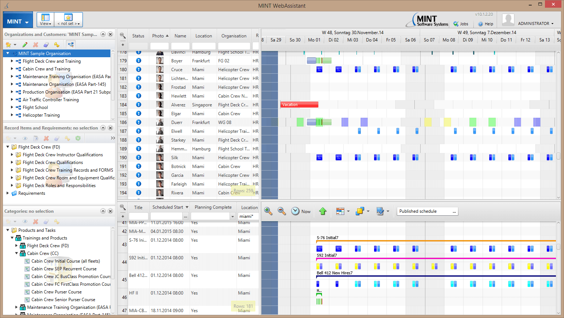The height and width of the screenshot is (318, 564).
Task: Sort by the Organisation column header
Action: (x=234, y=36)
